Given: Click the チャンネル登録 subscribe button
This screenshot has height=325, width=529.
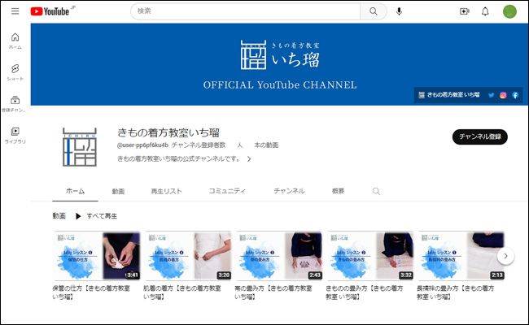Looking at the screenshot, I should [x=479, y=136].
